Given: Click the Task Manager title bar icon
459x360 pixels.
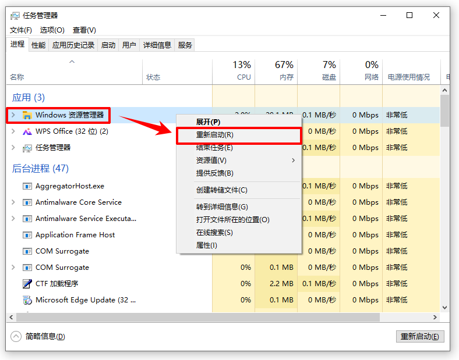Looking at the screenshot, I should coord(15,16).
